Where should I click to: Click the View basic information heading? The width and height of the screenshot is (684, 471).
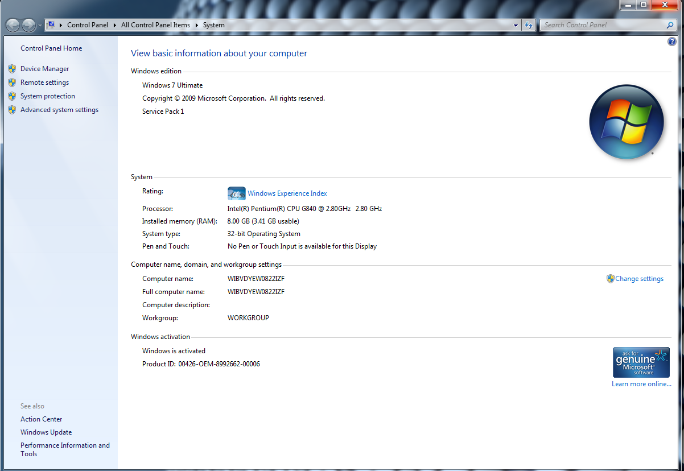click(219, 53)
